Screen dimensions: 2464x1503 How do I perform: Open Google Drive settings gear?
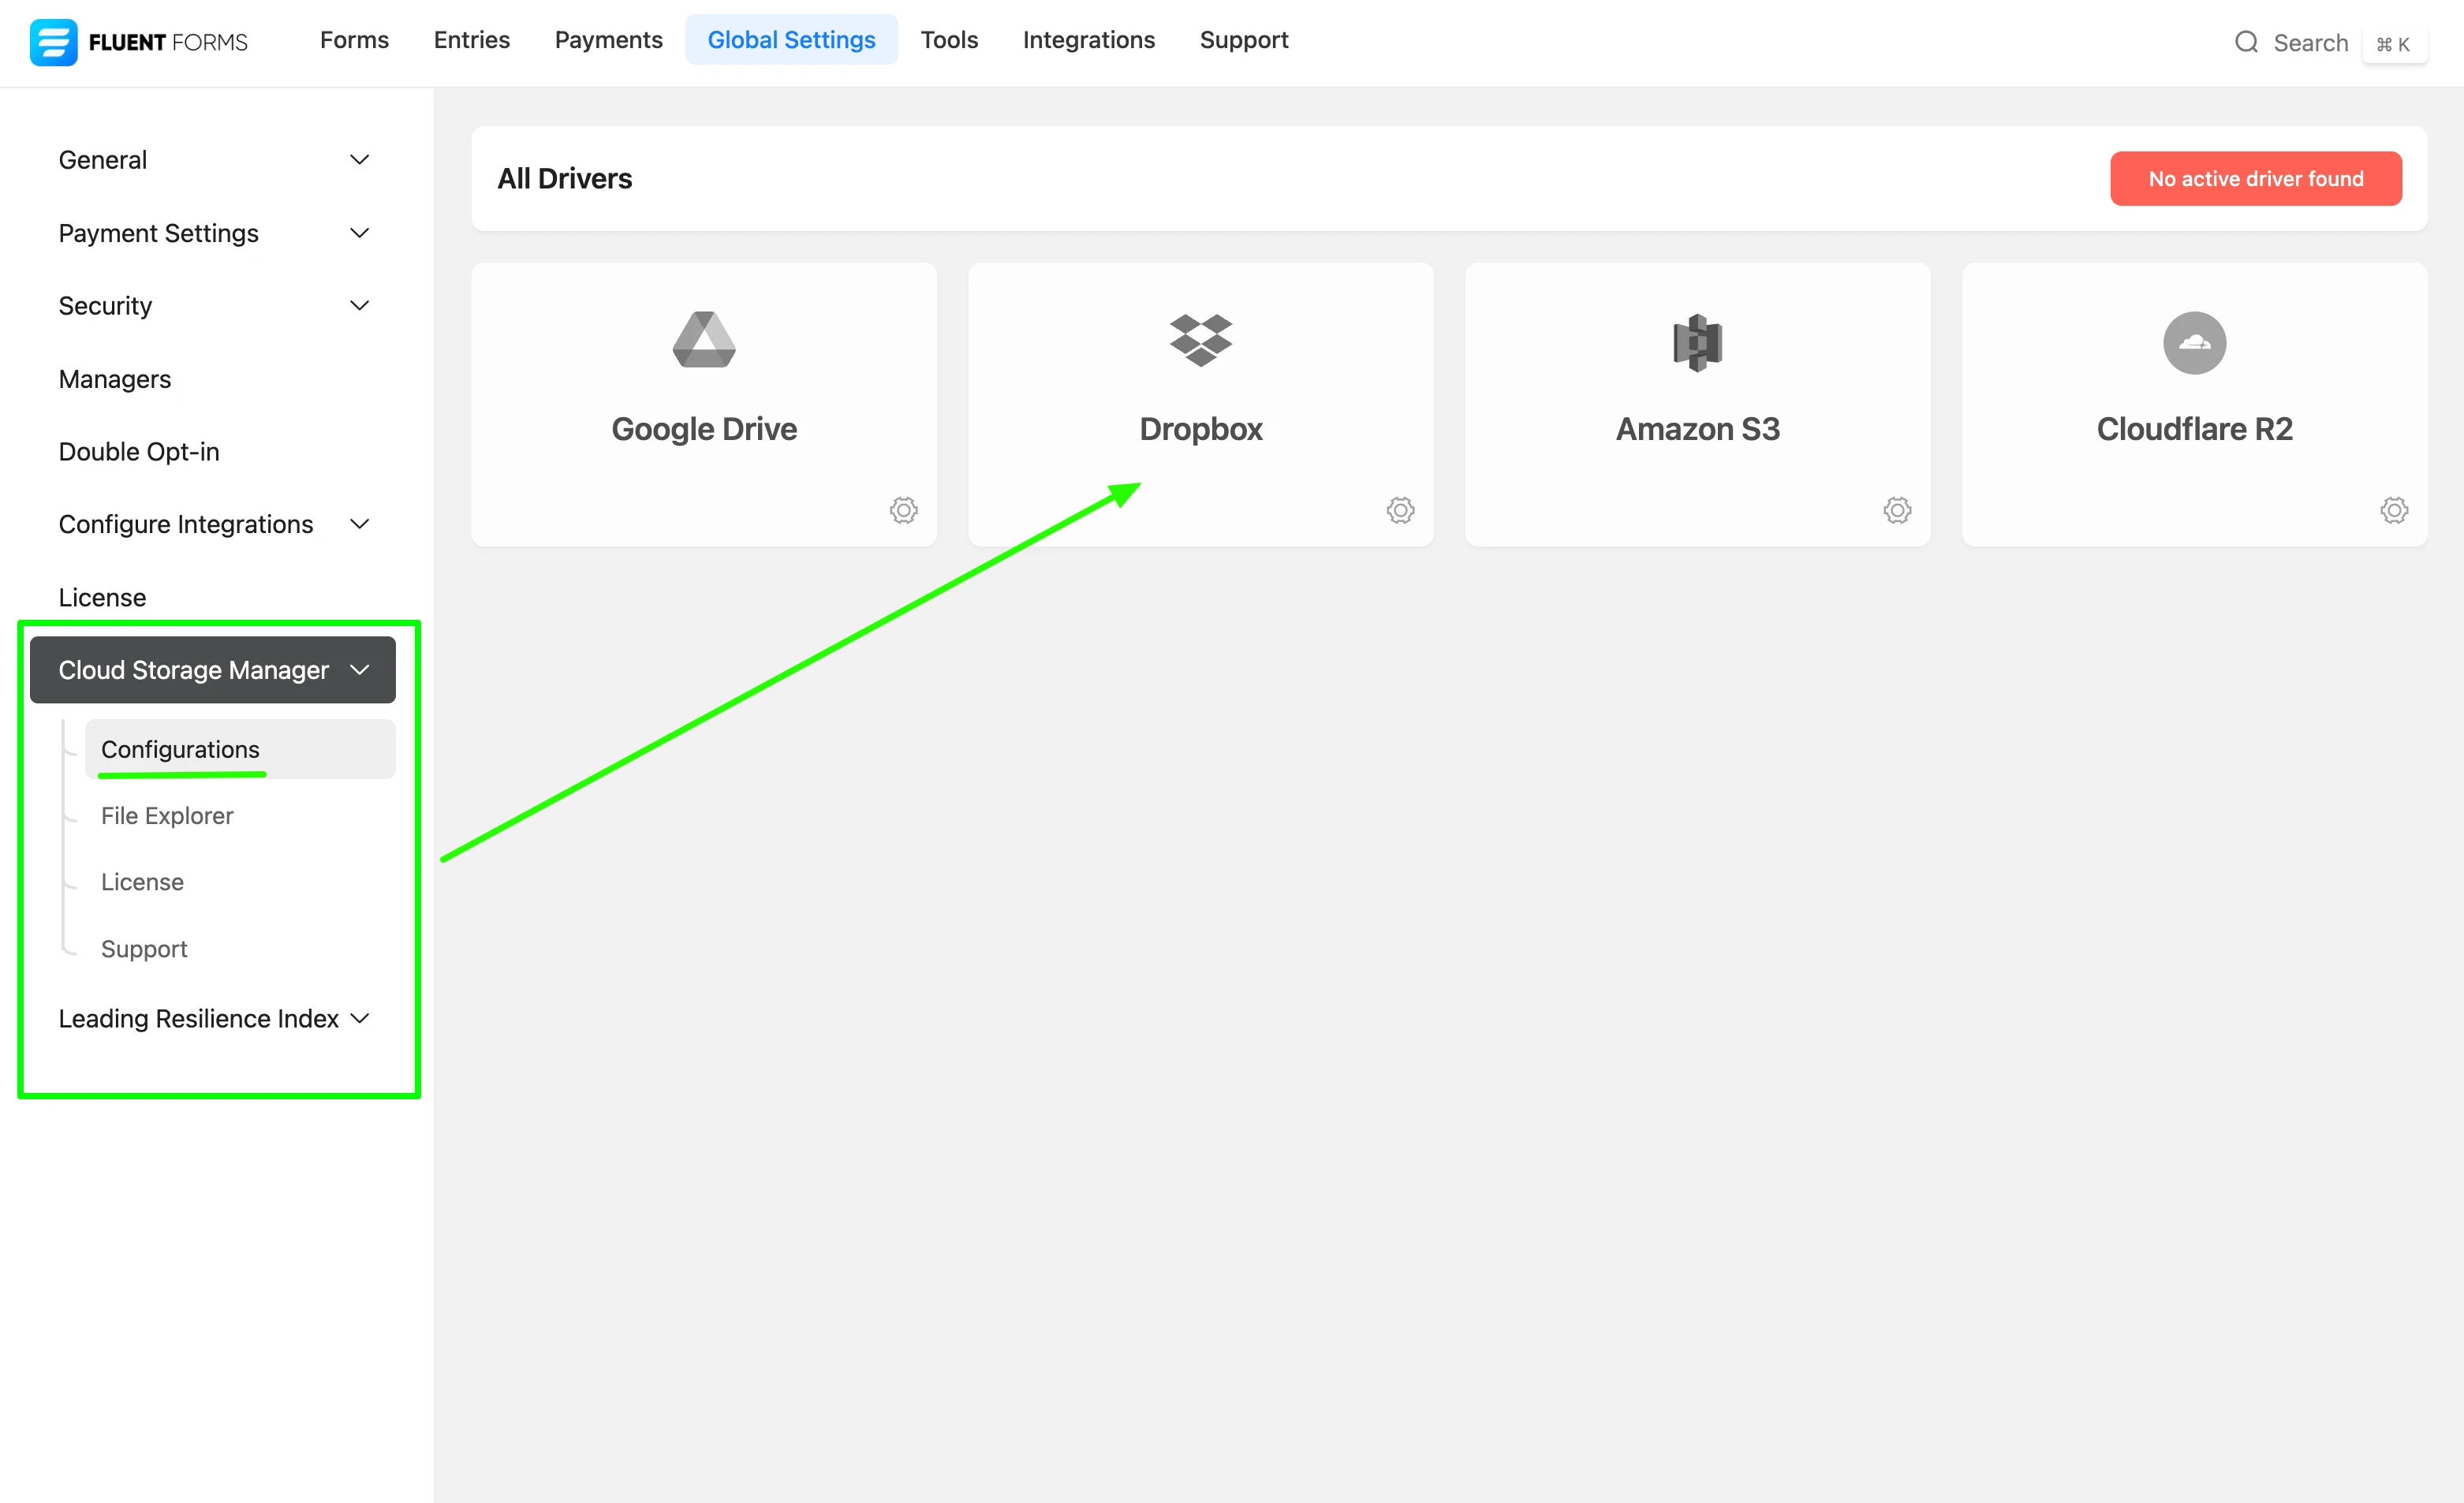tap(903, 510)
